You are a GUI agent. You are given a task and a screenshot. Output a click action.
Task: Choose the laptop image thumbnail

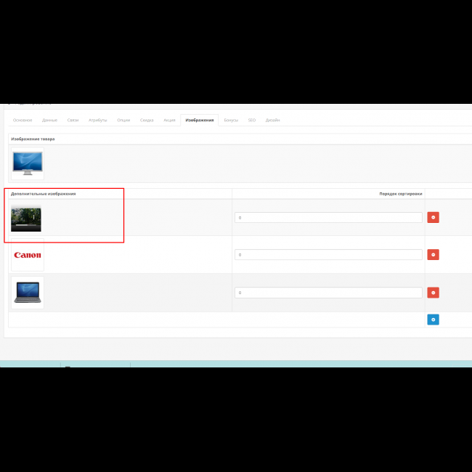[28, 293]
